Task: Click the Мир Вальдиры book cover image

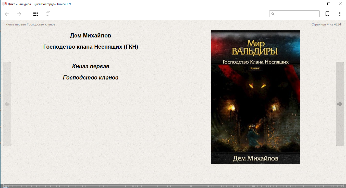Action: (255, 97)
